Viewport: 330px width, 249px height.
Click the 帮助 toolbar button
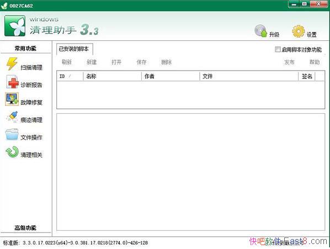pyautogui.click(x=315, y=62)
